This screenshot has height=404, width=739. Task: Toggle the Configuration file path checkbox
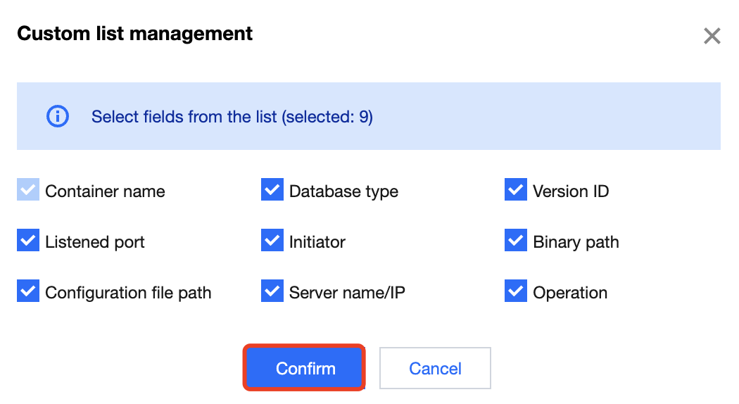28,292
